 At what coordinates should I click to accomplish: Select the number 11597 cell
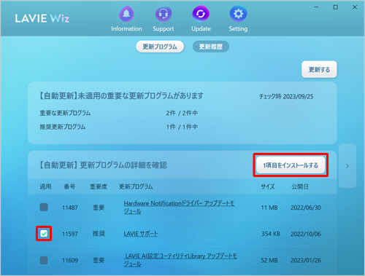[x=70, y=234]
